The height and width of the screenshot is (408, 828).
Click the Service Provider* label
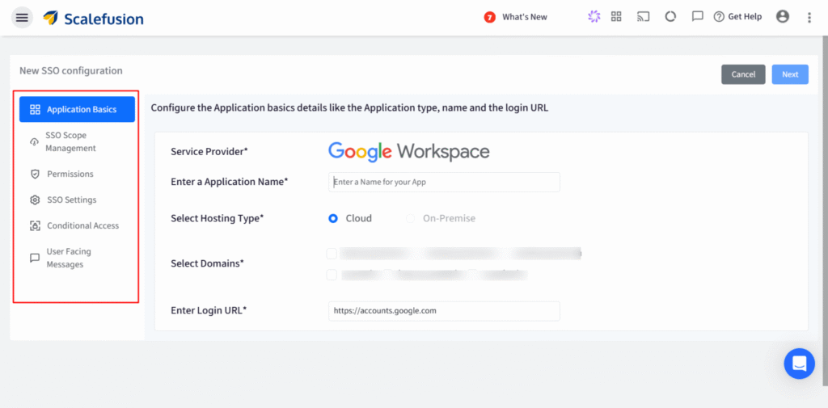[209, 152]
